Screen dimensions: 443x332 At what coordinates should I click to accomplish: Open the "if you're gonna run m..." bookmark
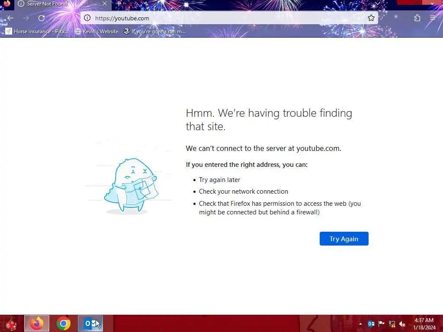[154, 31]
